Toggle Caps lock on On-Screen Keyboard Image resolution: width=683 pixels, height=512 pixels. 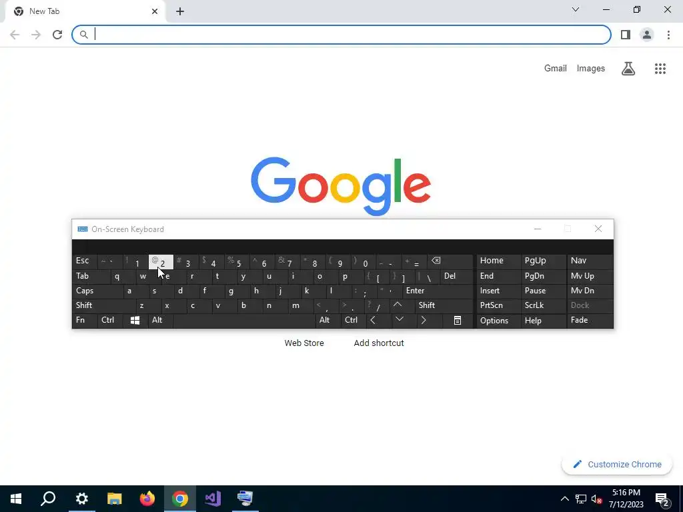pyautogui.click(x=97, y=291)
